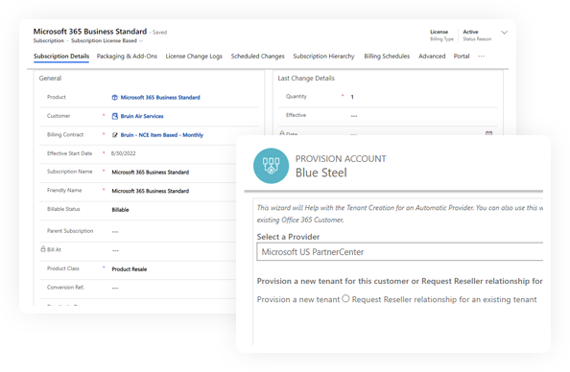Click the Billable Status value Billable
The height and width of the screenshot is (372, 570).
tap(120, 210)
